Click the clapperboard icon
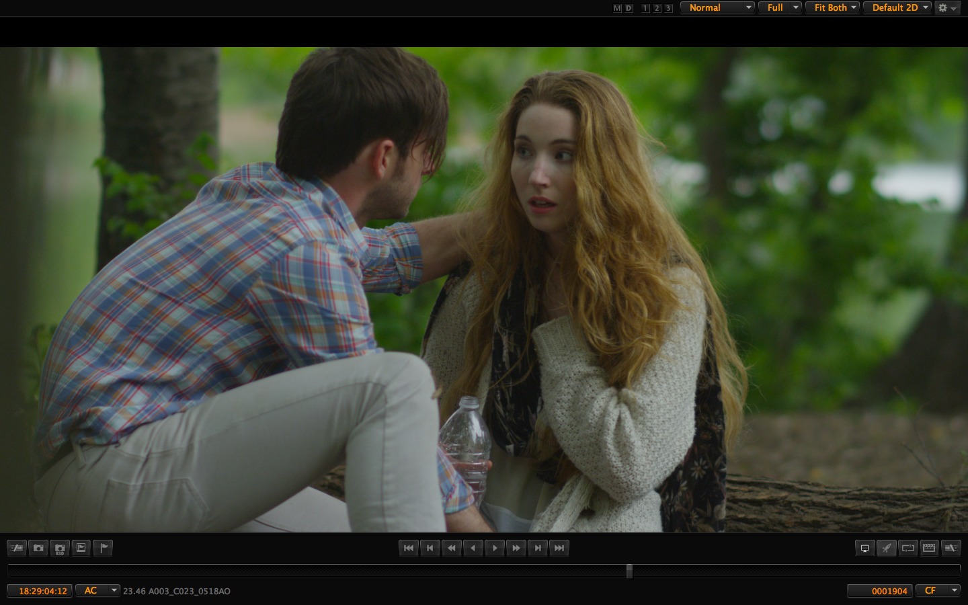 click(929, 549)
